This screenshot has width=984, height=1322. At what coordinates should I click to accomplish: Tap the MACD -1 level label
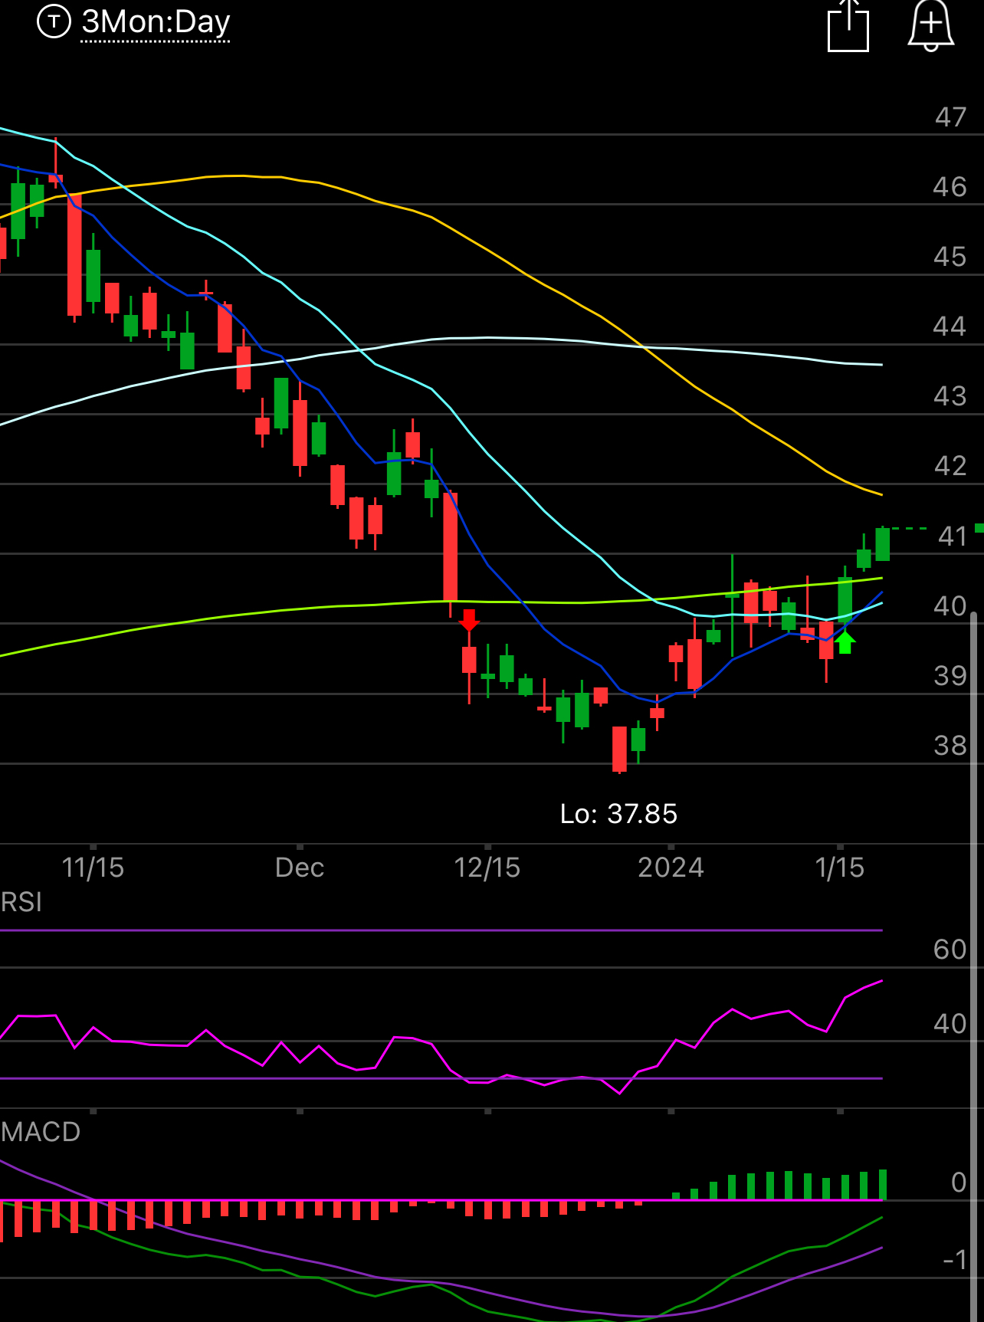click(x=955, y=1259)
